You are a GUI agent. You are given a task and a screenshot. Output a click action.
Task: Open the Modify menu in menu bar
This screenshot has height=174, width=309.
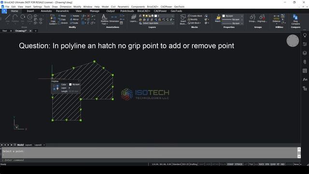[77, 7]
